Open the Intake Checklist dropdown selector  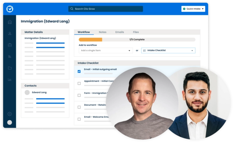point(168,50)
